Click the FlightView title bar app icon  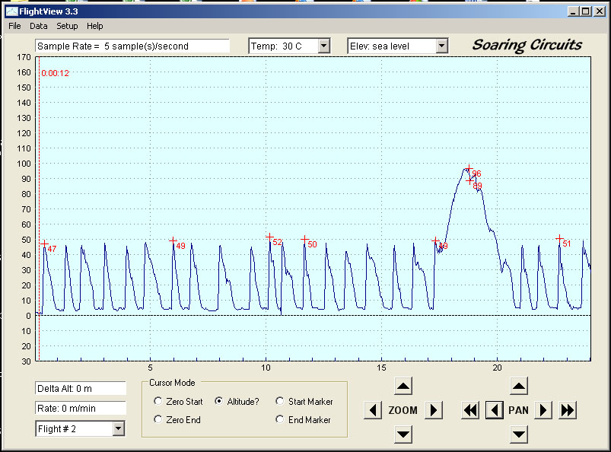pos(11,11)
